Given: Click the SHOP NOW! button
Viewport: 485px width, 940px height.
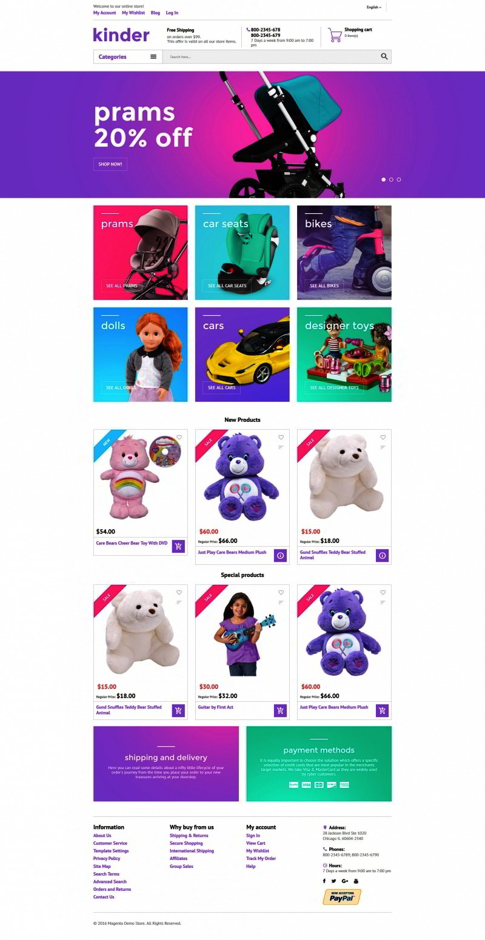Looking at the screenshot, I should (110, 164).
